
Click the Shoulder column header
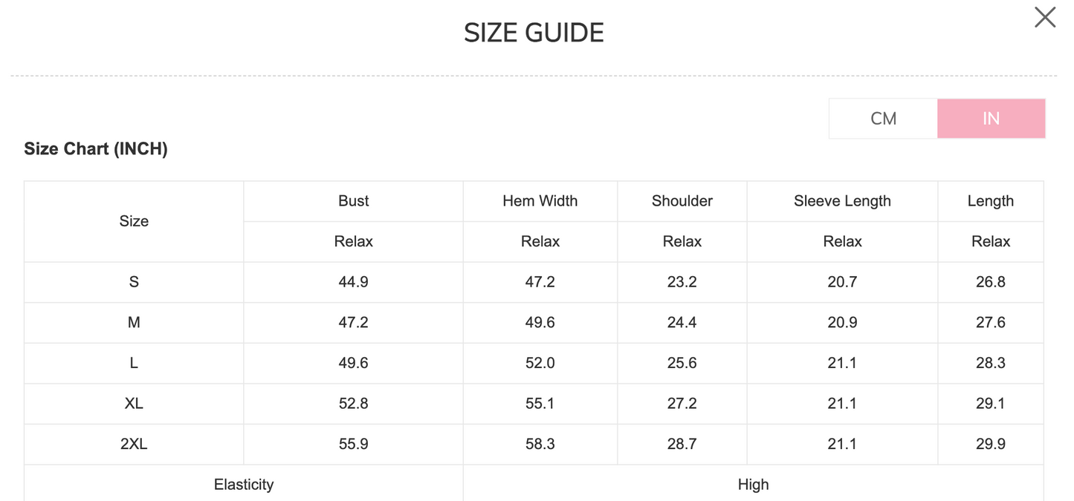[682, 201]
